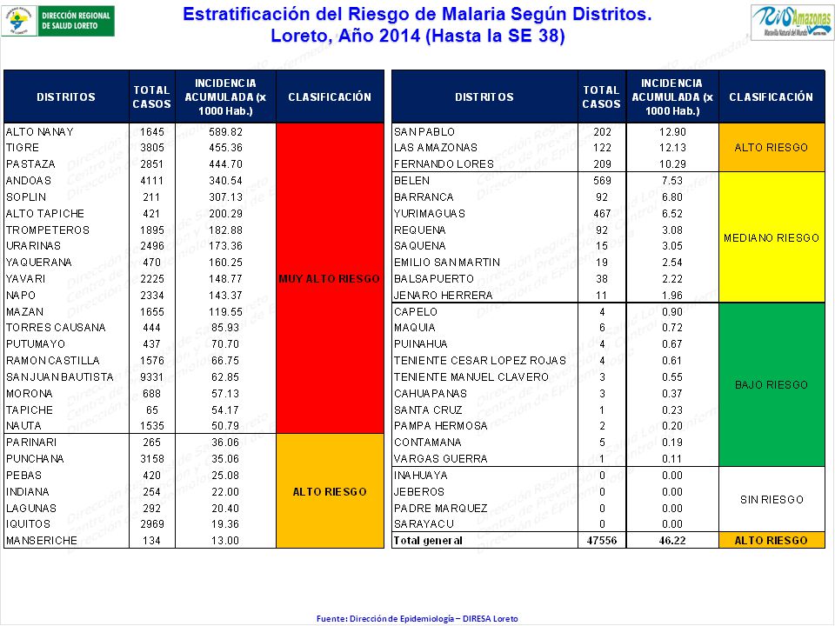
Task: Click the total incidence value 46.22
Action: pos(672,540)
